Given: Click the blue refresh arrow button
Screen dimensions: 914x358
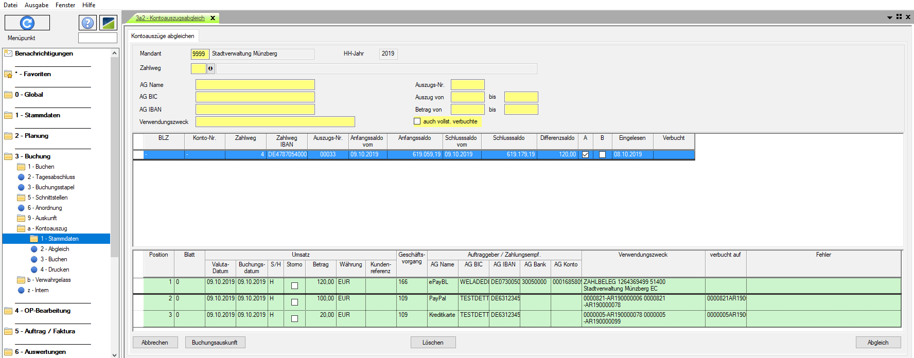Looking at the screenshot, I should pyautogui.click(x=27, y=23).
